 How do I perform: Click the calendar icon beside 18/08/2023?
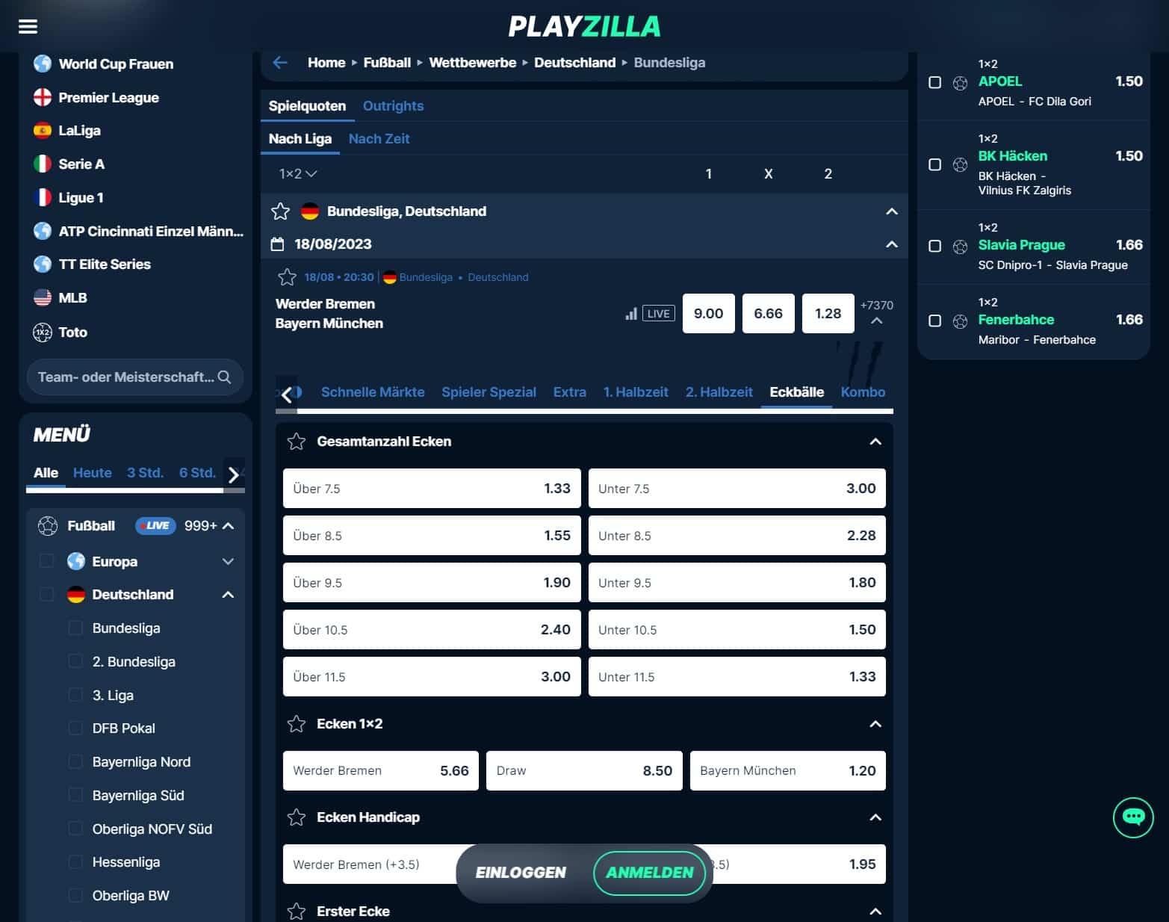(277, 244)
